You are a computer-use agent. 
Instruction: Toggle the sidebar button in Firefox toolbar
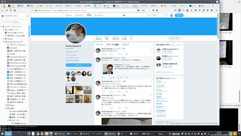pyautogui.click(x=179, y=10)
